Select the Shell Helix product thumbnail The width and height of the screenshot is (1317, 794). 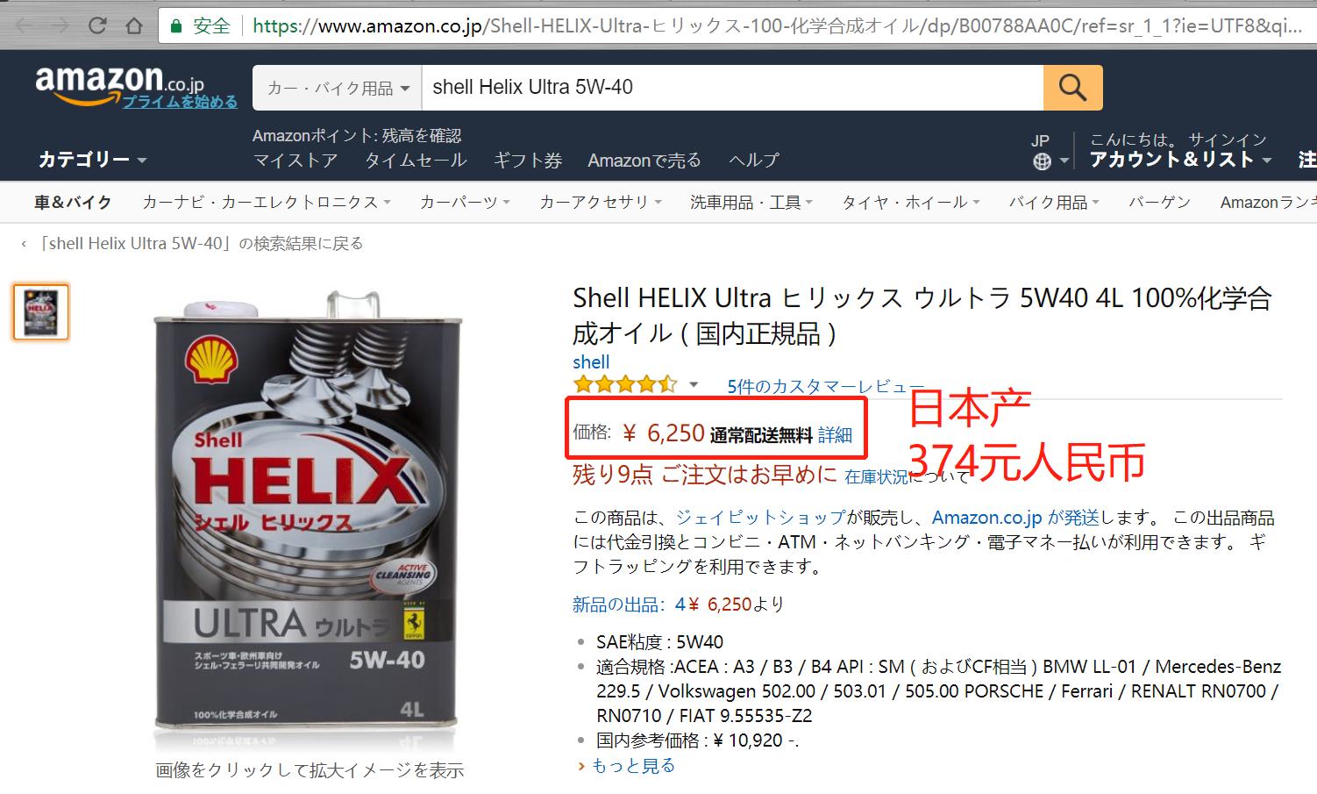pyautogui.click(x=41, y=311)
